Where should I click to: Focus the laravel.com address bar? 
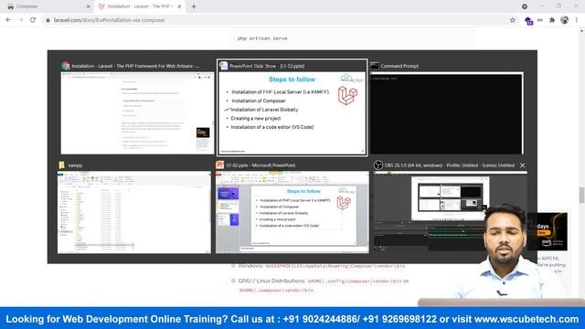coord(276,20)
